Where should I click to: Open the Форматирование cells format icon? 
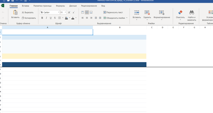[162, 12]
